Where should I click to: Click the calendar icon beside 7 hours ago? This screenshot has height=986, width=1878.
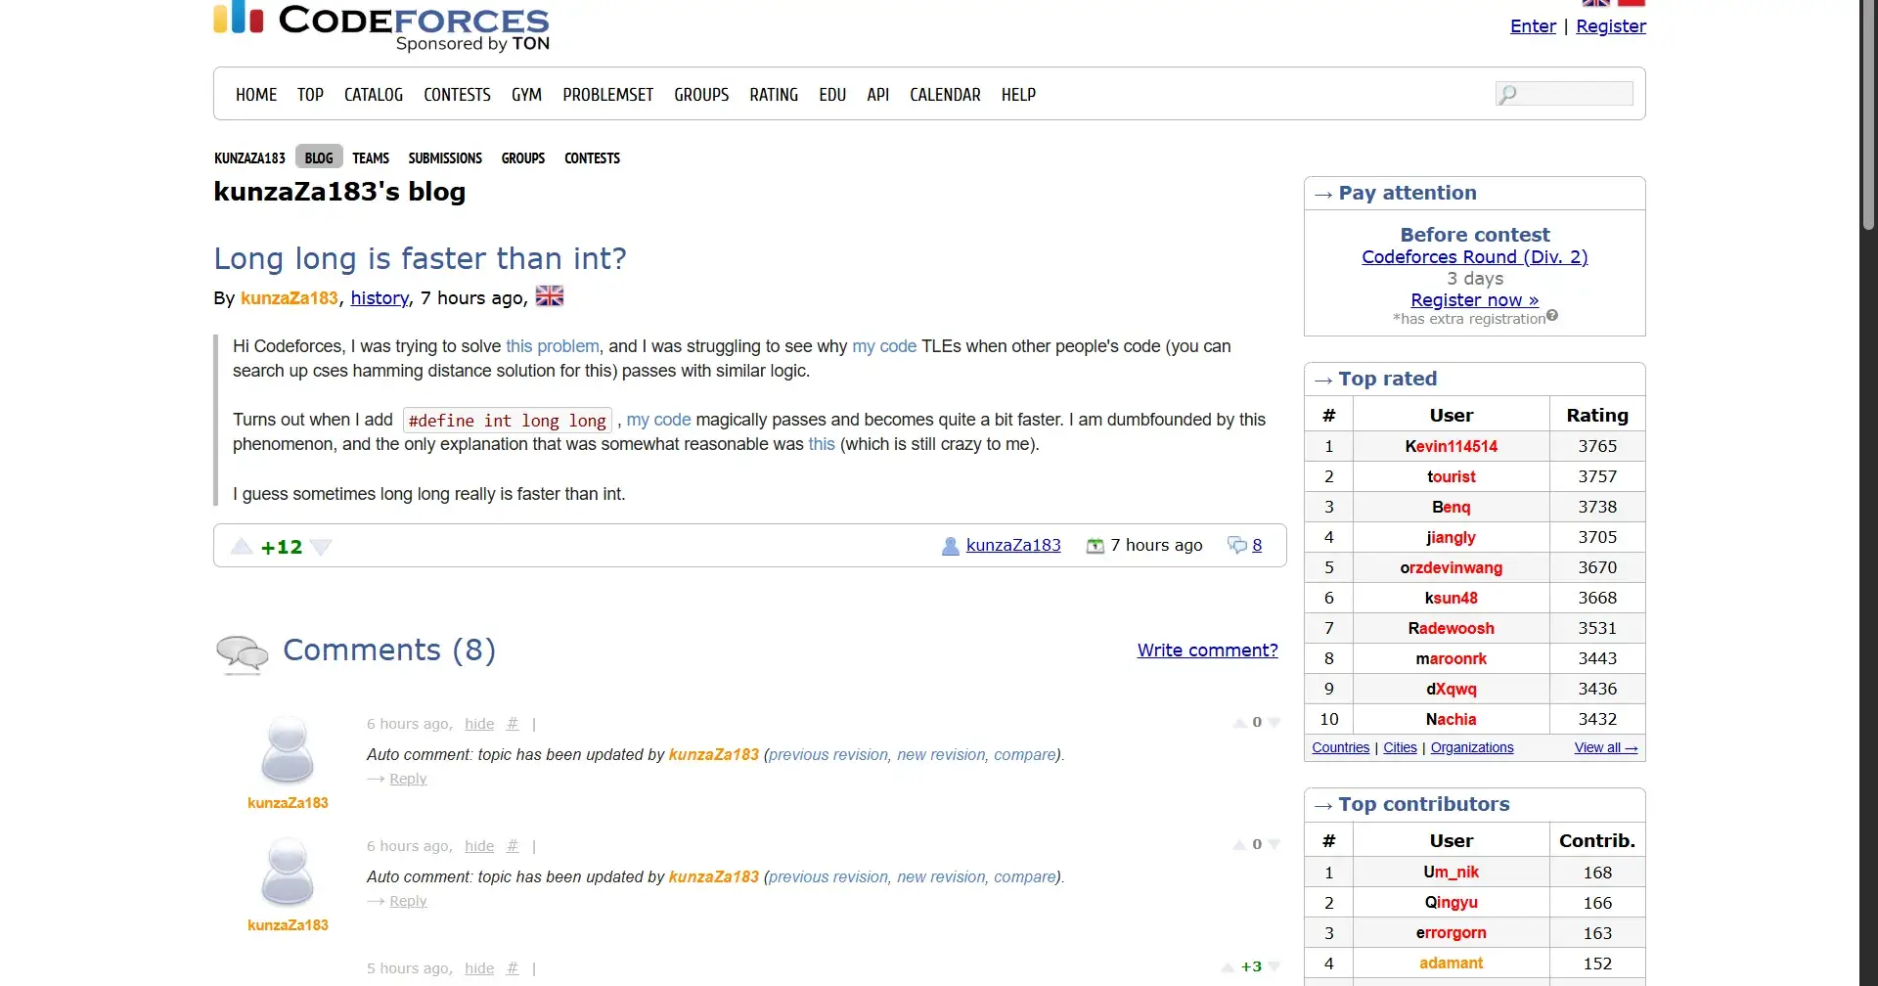(x=1095, y=546)
